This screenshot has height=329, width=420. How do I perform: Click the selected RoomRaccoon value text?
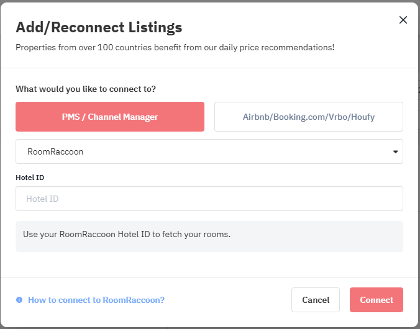tap(55, 152)
